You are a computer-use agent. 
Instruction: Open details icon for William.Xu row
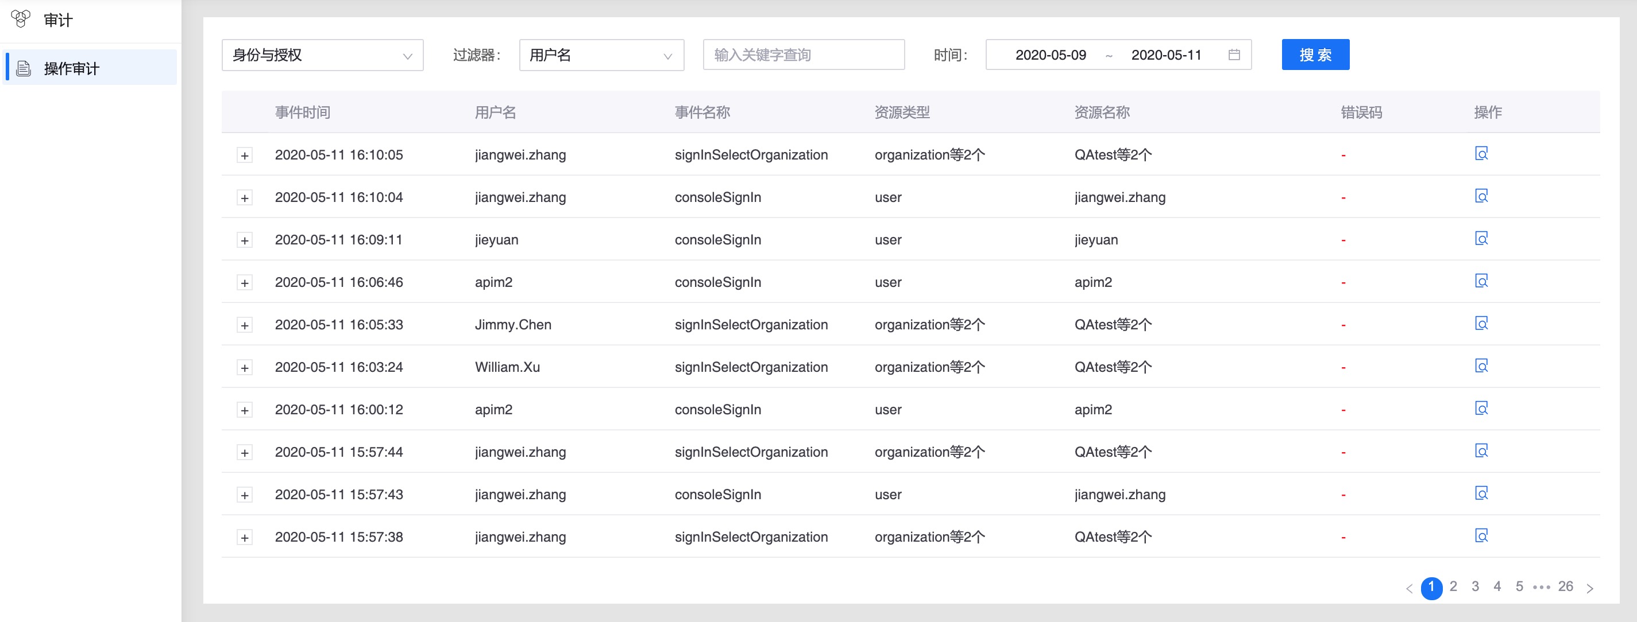(x=1481, y=366)
